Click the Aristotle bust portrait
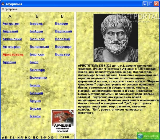Image resolution: width=160 pixels, height=140 pixels. click(116, 38)
